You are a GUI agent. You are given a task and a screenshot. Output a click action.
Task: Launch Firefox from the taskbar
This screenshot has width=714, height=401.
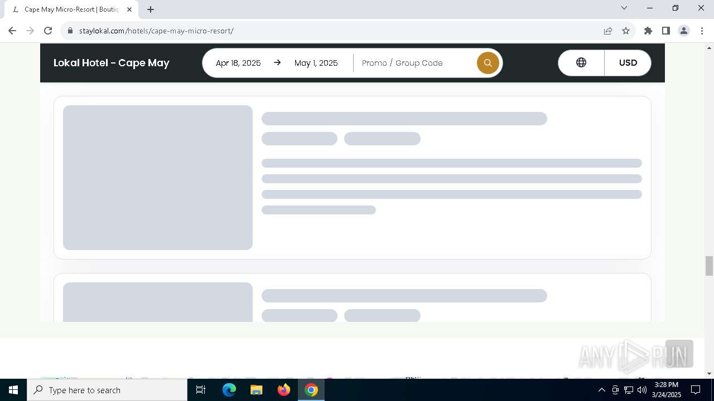pos(284,390)
